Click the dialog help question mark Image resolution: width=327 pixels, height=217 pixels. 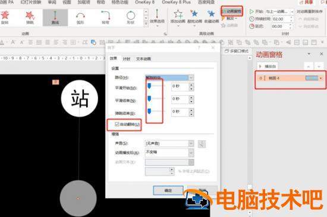pos(199,48)
